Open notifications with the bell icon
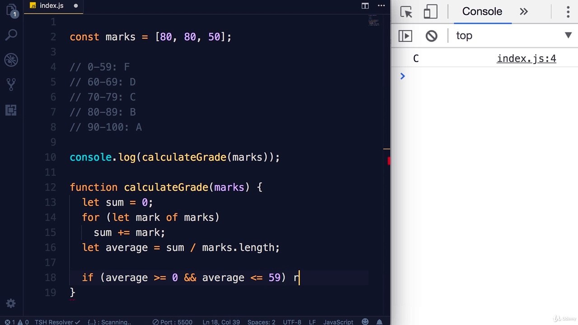The height and width of the screenshot is (325, 578). [x=380, y=322]
